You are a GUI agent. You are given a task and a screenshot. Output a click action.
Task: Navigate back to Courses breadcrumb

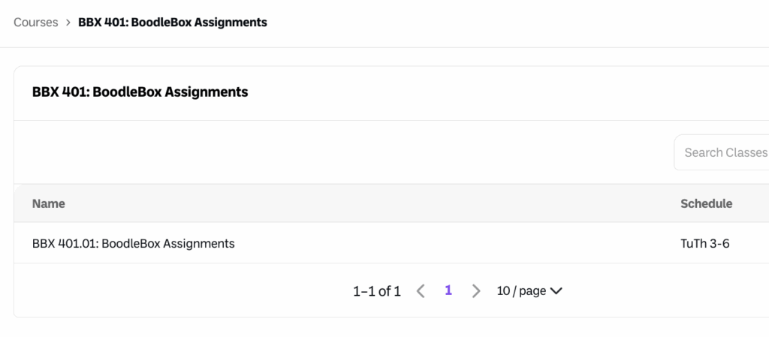[35, 23]
